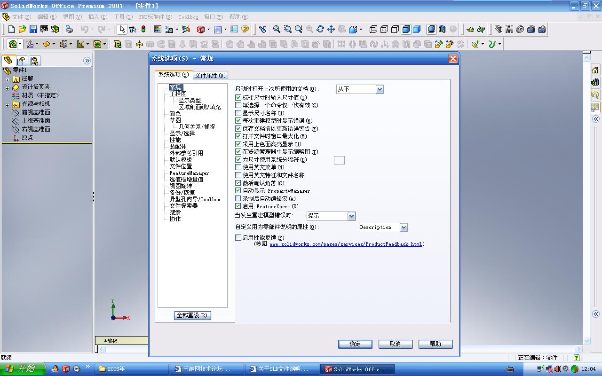Click the green S-curve icon in the second toolbar
The width and height of the screenshot is (602, 376).
point(492,44)
